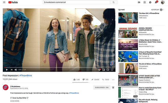Viewport: 168px width, 103px height.
Task: Open the 6 Foot Snake video thumbnail
Action: pos(128,80)
